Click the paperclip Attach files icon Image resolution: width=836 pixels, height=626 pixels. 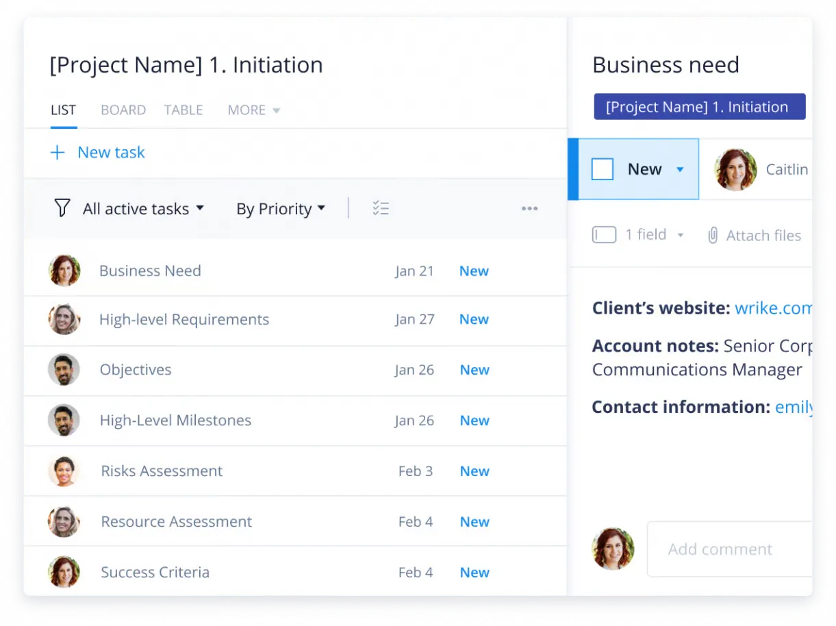point(713,236)
